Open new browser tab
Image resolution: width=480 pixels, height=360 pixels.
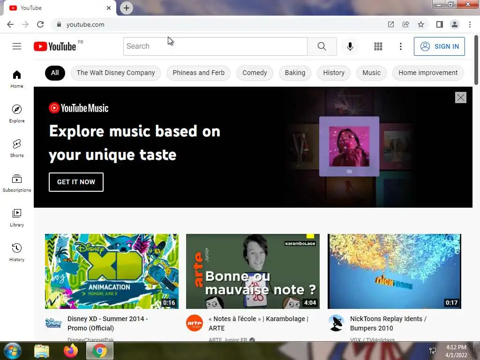coord(127,8)
